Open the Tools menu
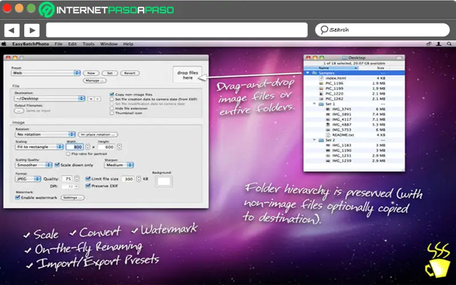 88,44
